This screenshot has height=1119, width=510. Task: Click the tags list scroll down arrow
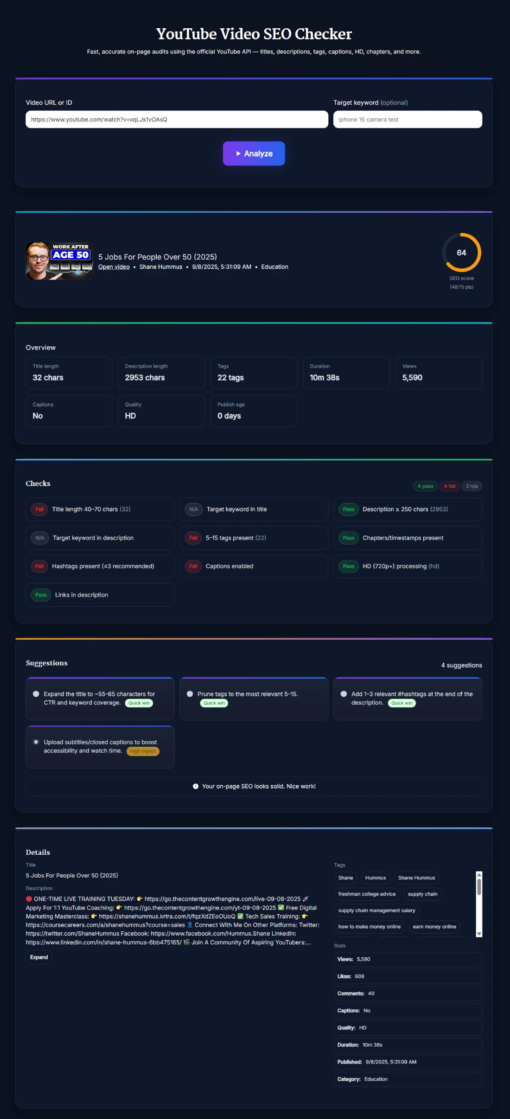[479, 934]
